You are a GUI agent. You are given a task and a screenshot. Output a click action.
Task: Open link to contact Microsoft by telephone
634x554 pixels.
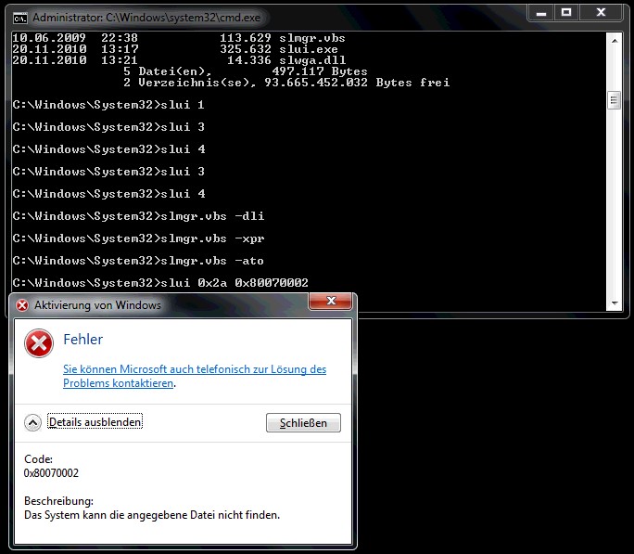click(195, 376)
